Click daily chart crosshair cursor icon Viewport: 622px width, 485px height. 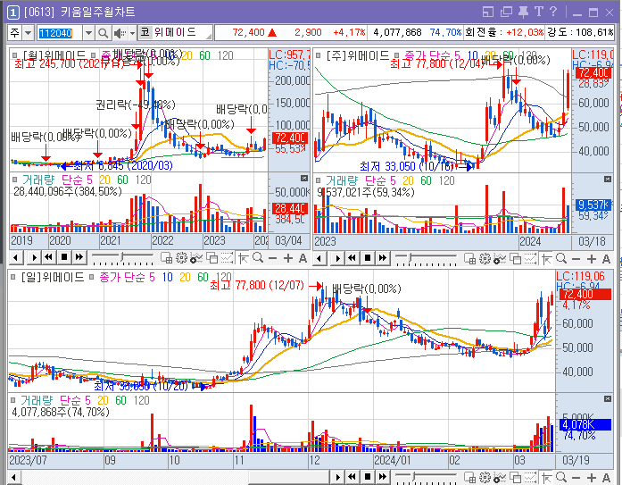tap(546, 478)
